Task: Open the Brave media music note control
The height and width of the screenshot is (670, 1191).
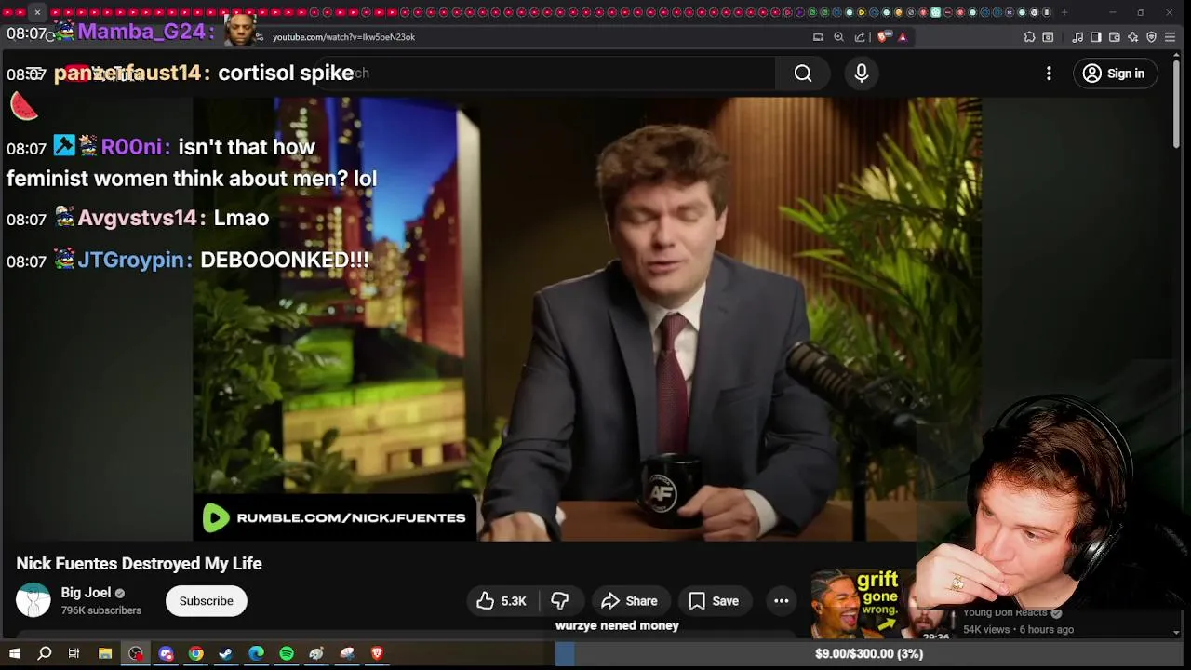Action: (1077, 37)
